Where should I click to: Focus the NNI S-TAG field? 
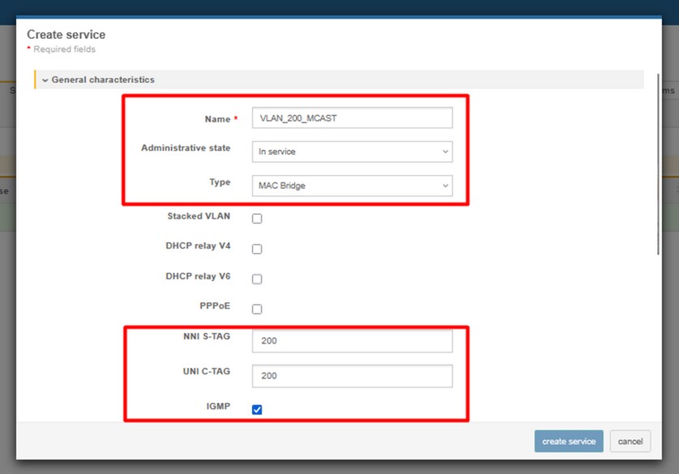pos(351,341)
